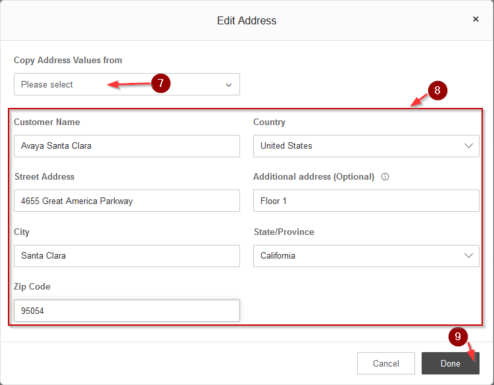Click the Edit Address dialog title
The height and width of the screenshot is (385, 494).
[x=247, y=20]
